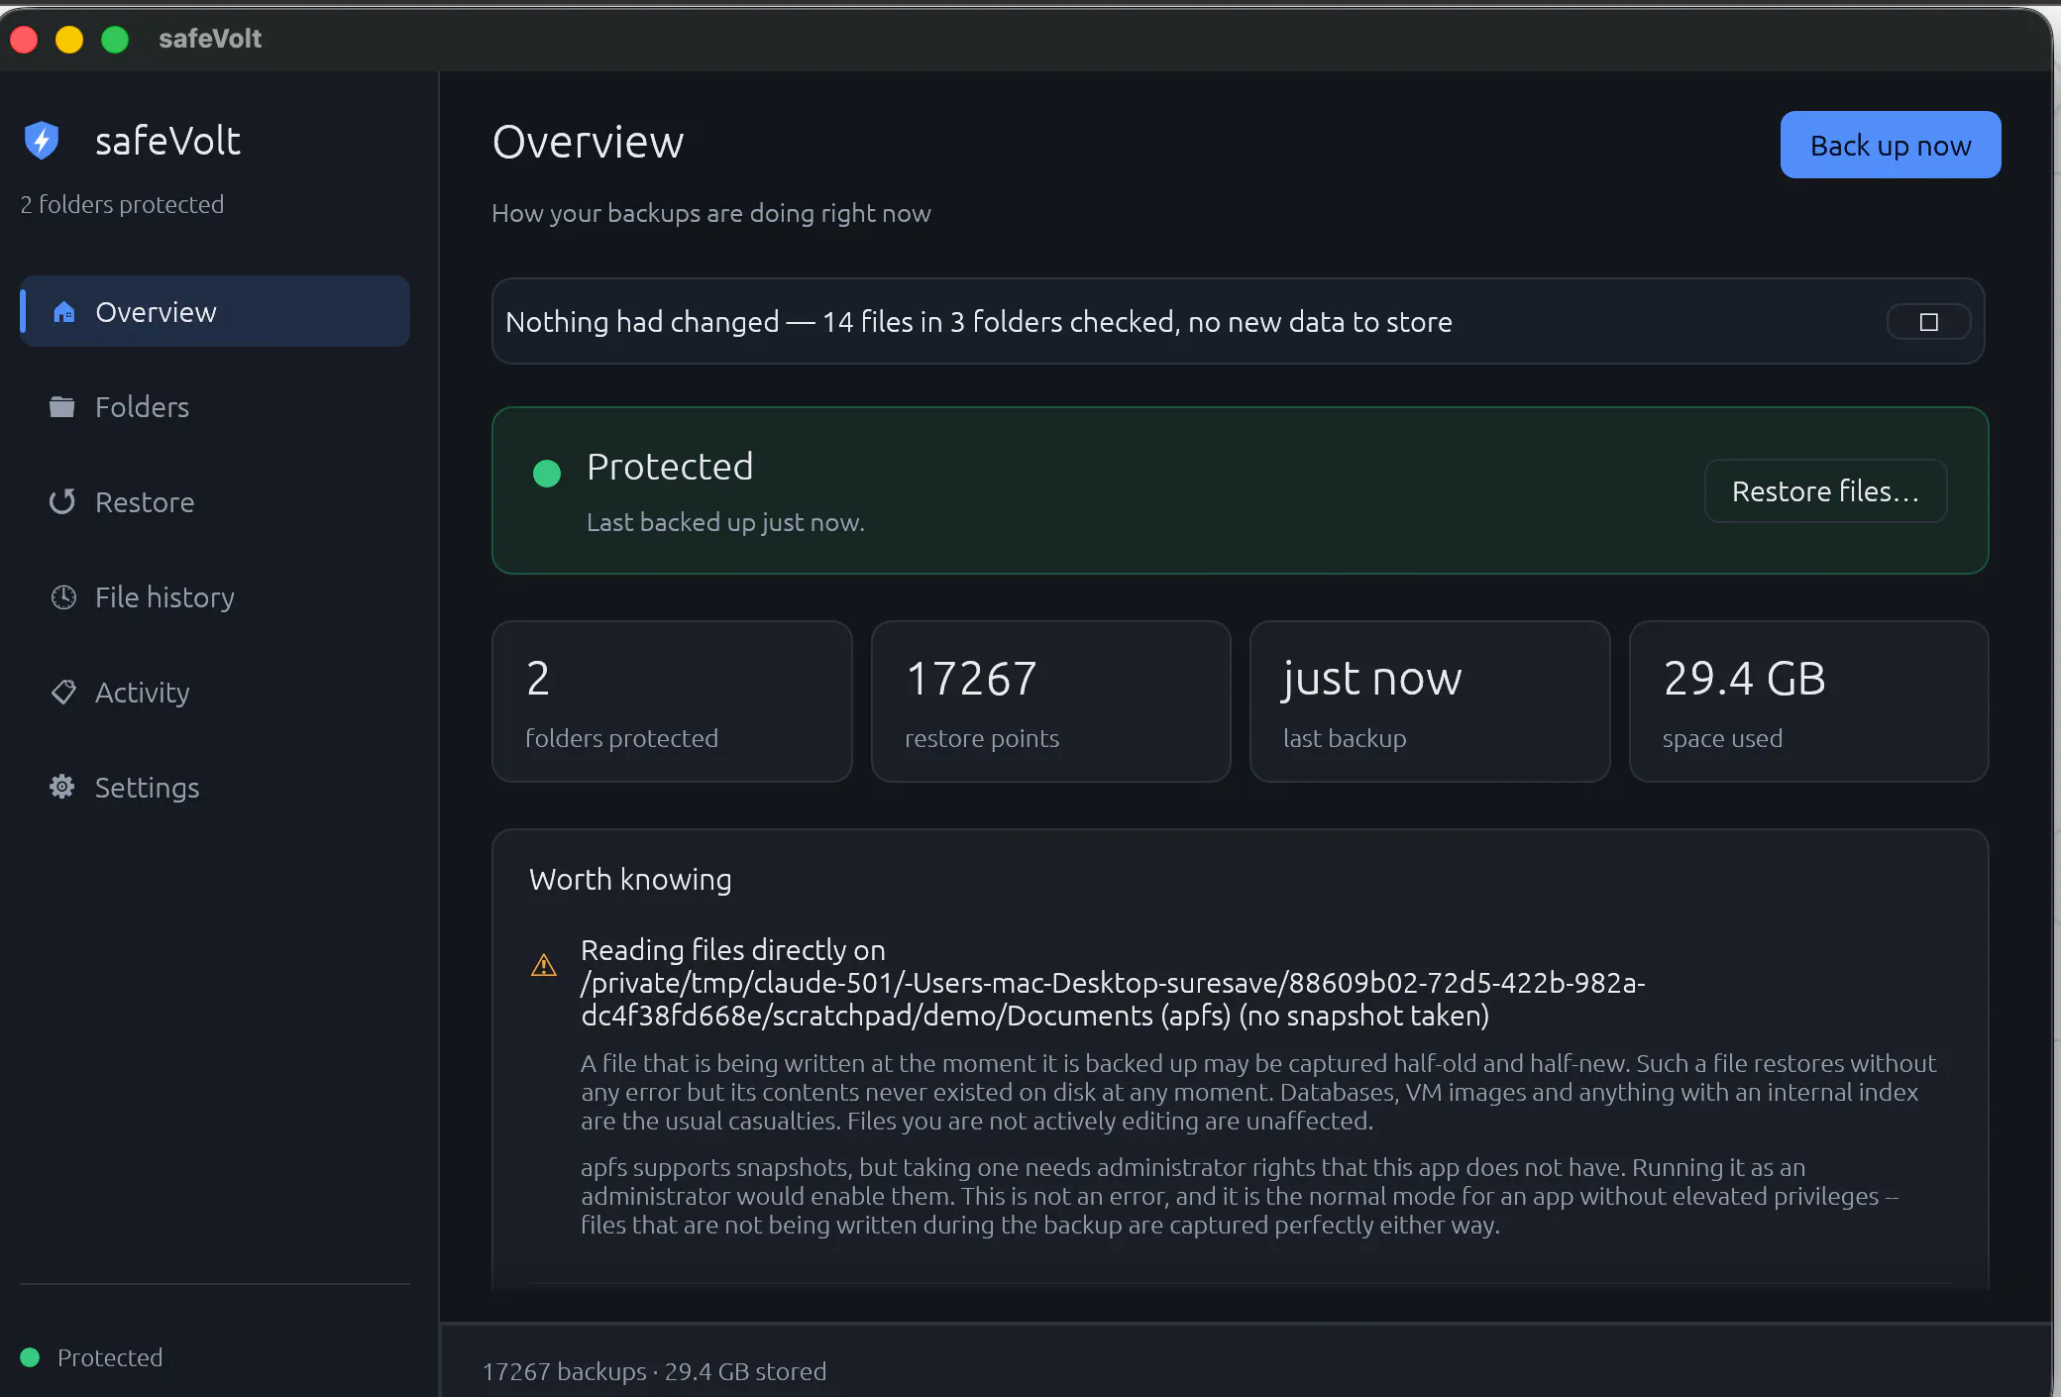Viewport: 2061px width, 1397px height.
Task: Start a backup with Back up now
Action: tap(1891, 145)
